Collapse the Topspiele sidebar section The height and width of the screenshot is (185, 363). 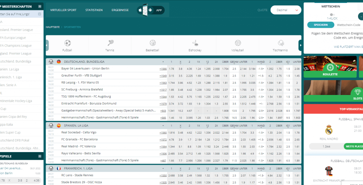[40, 156]
